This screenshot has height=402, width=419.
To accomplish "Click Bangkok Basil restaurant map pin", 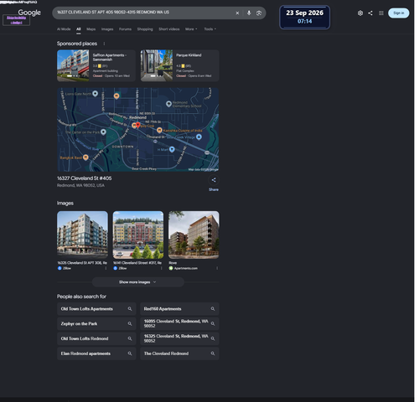I will coord(85,157).
